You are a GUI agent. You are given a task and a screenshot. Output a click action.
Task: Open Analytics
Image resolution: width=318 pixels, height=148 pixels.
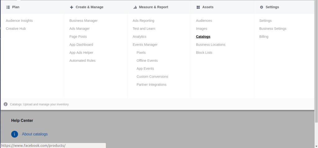coord(139,36)
